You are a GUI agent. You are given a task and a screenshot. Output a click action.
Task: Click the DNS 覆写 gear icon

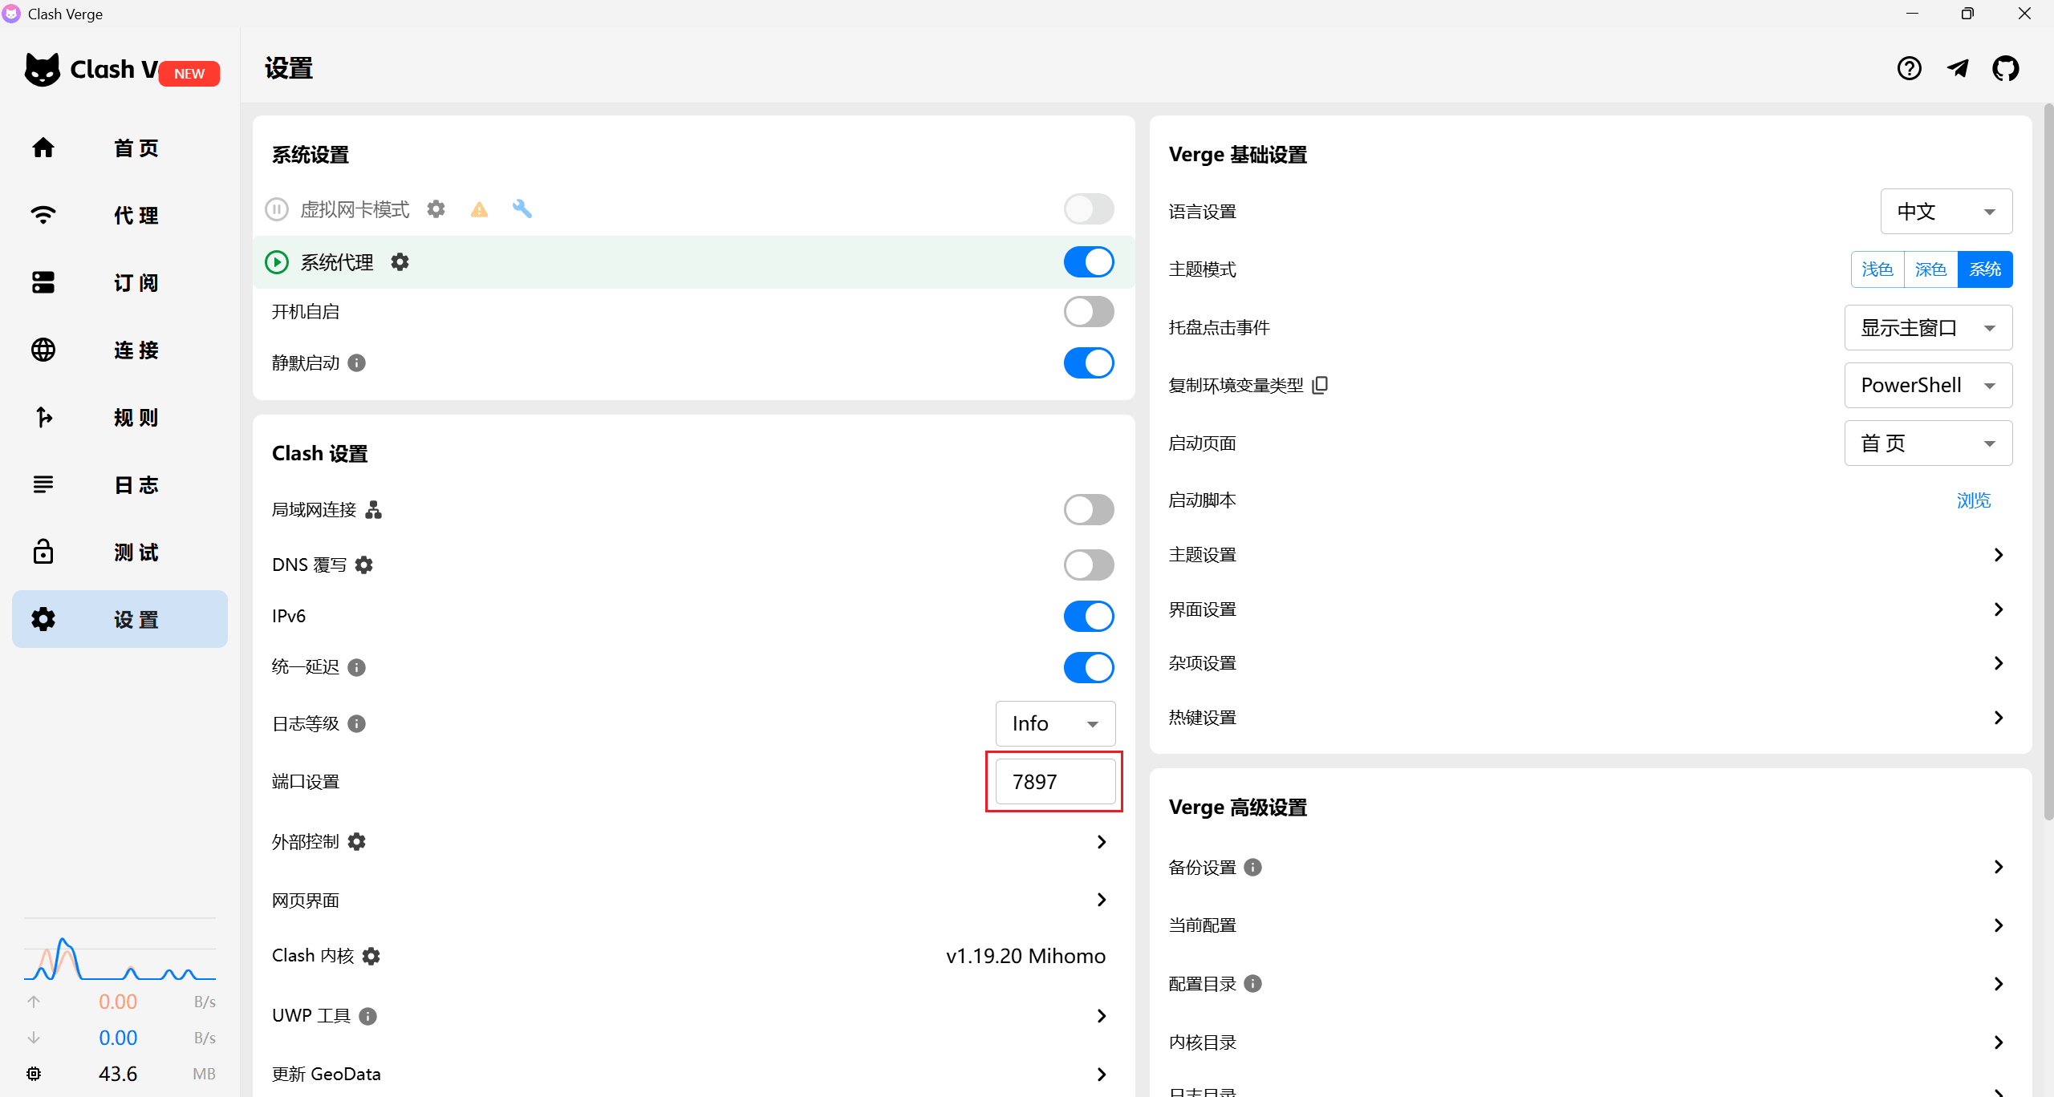click(x=364, y=565)
